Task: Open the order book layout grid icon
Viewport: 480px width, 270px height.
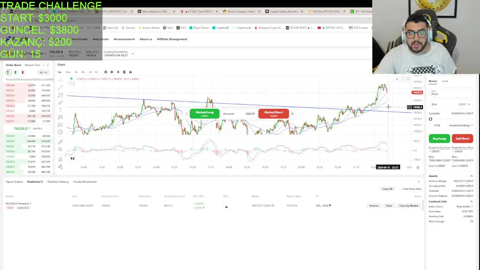Action: click(x=48, y=65)
